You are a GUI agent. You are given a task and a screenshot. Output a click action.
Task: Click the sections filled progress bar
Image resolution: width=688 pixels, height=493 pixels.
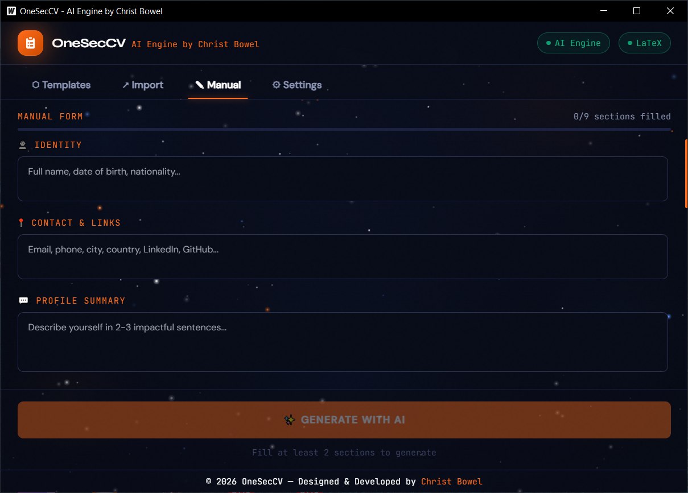click(344, 130)
